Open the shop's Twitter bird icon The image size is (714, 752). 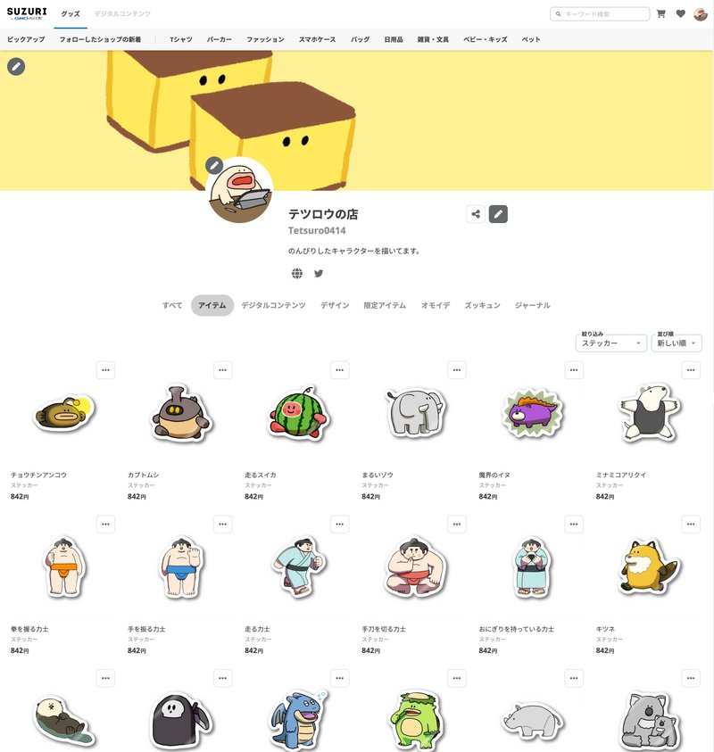point(319,273)
